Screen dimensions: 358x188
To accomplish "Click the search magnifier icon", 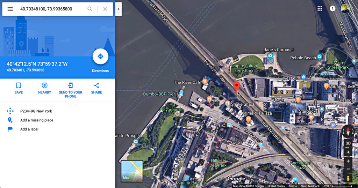I will (90, 9).
